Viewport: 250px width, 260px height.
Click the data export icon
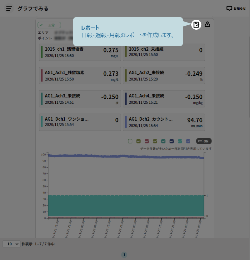click(207, 24)
